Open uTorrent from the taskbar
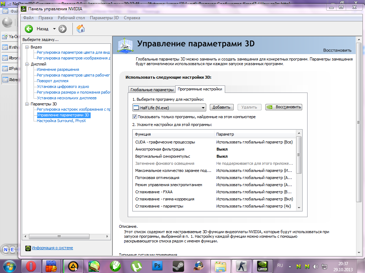The width and height of the screenshot is (365, 273). [136, 266]
